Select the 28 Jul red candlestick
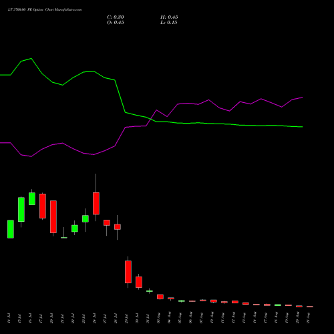 [x=118, y=226]
